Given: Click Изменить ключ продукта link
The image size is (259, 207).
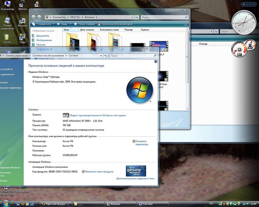Looking at the screenshot, I should tap(99, 171).
